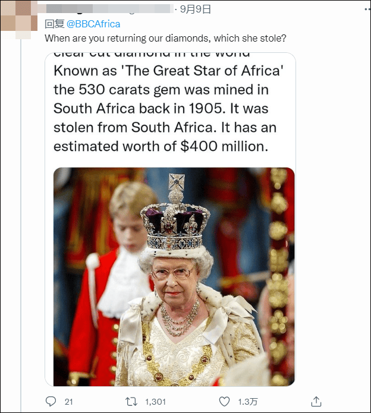View the 21 replies count
The height and width of the screenshot is (413, 371).
[68, 402]
